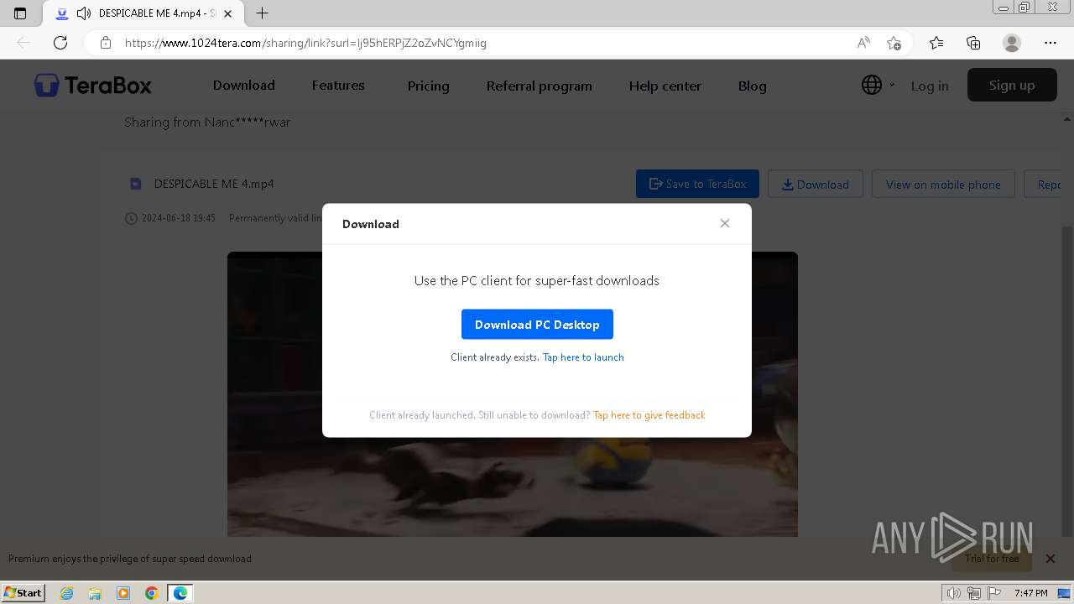Close the DESPICABLE ME 4.mp4 tab
This screenshot has width=1074, height=604.
[227, 13]
